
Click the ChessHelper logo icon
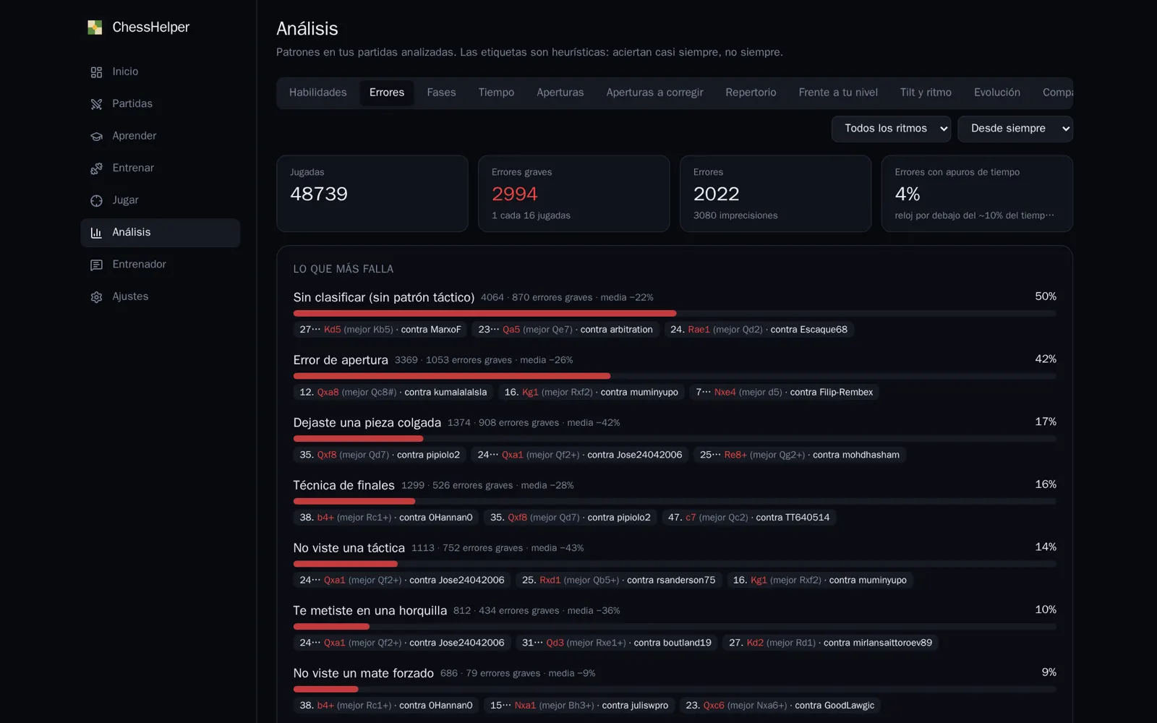(x=95, y=27)
